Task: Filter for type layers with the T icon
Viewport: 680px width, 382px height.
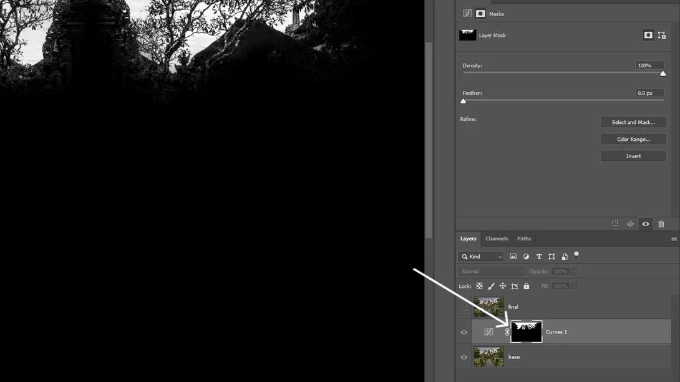Action: coord(539,257)
